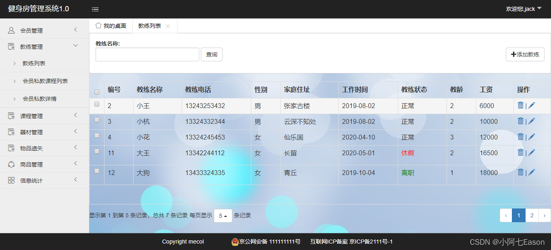This screenshot has height=250, width=551.
Task: Check the box for row 编号 3
Action: point(97,120)
